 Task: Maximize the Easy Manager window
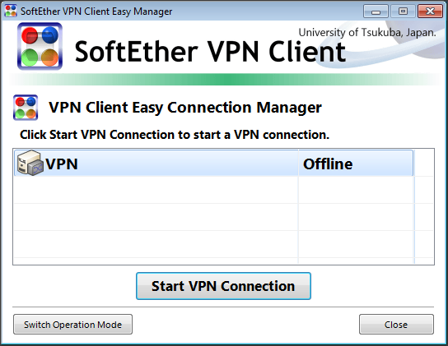click(x=403, y=12)
